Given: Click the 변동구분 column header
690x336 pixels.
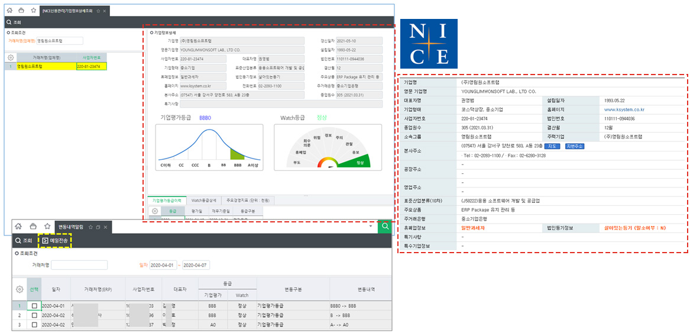Looking at the screenshot, I should tap(293, 289).
